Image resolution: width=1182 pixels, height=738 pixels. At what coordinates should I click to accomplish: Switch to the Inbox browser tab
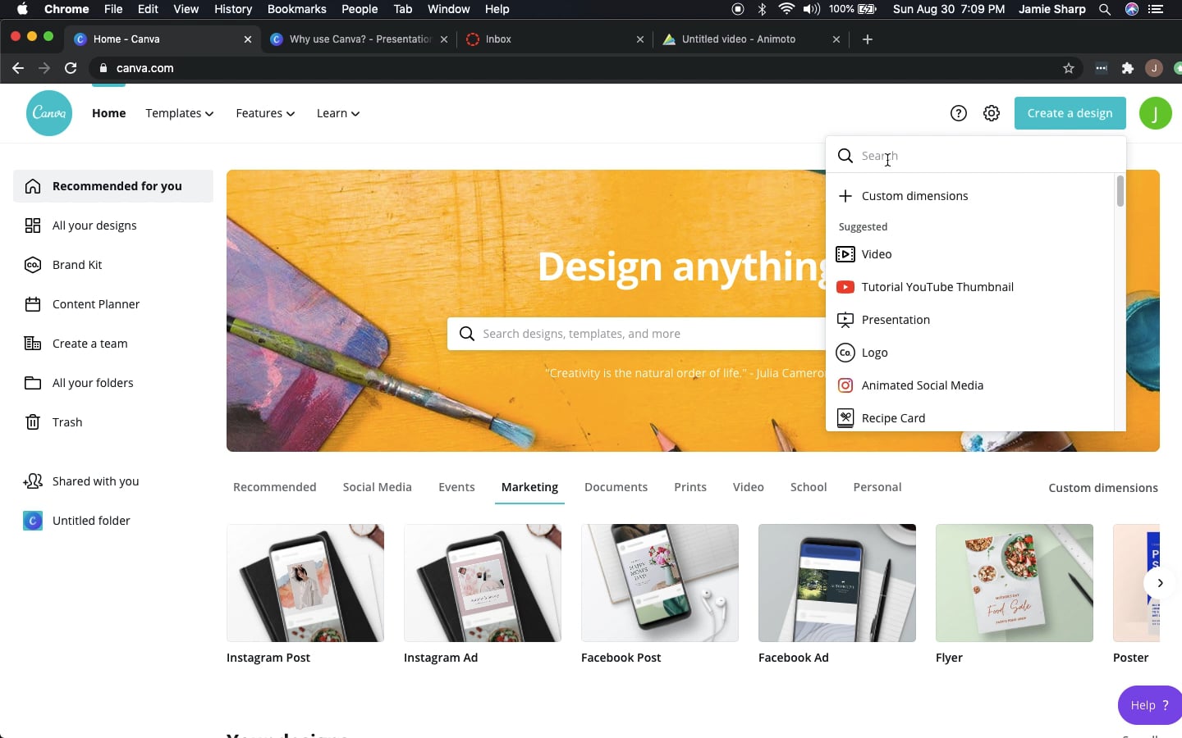[555, 39]
